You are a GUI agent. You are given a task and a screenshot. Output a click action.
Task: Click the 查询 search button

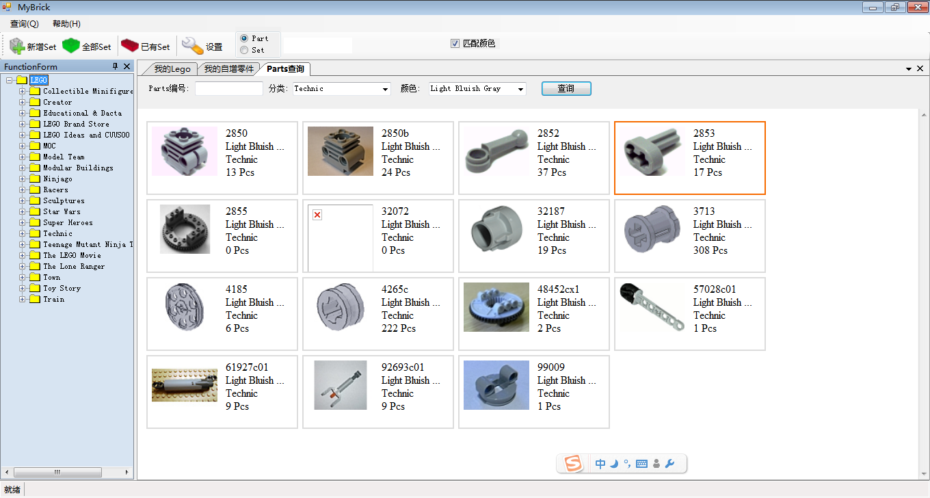point(566,89)
